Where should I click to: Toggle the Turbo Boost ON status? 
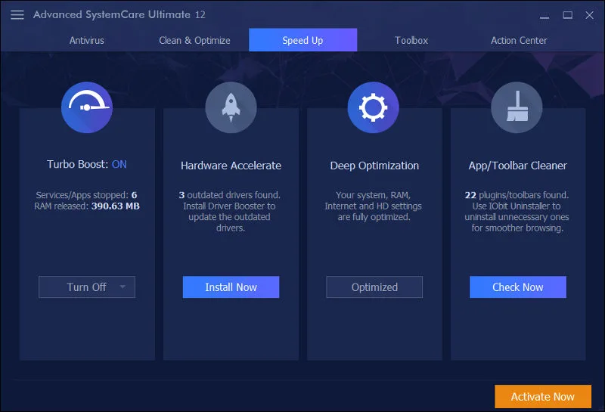click(x=119, y=164)
